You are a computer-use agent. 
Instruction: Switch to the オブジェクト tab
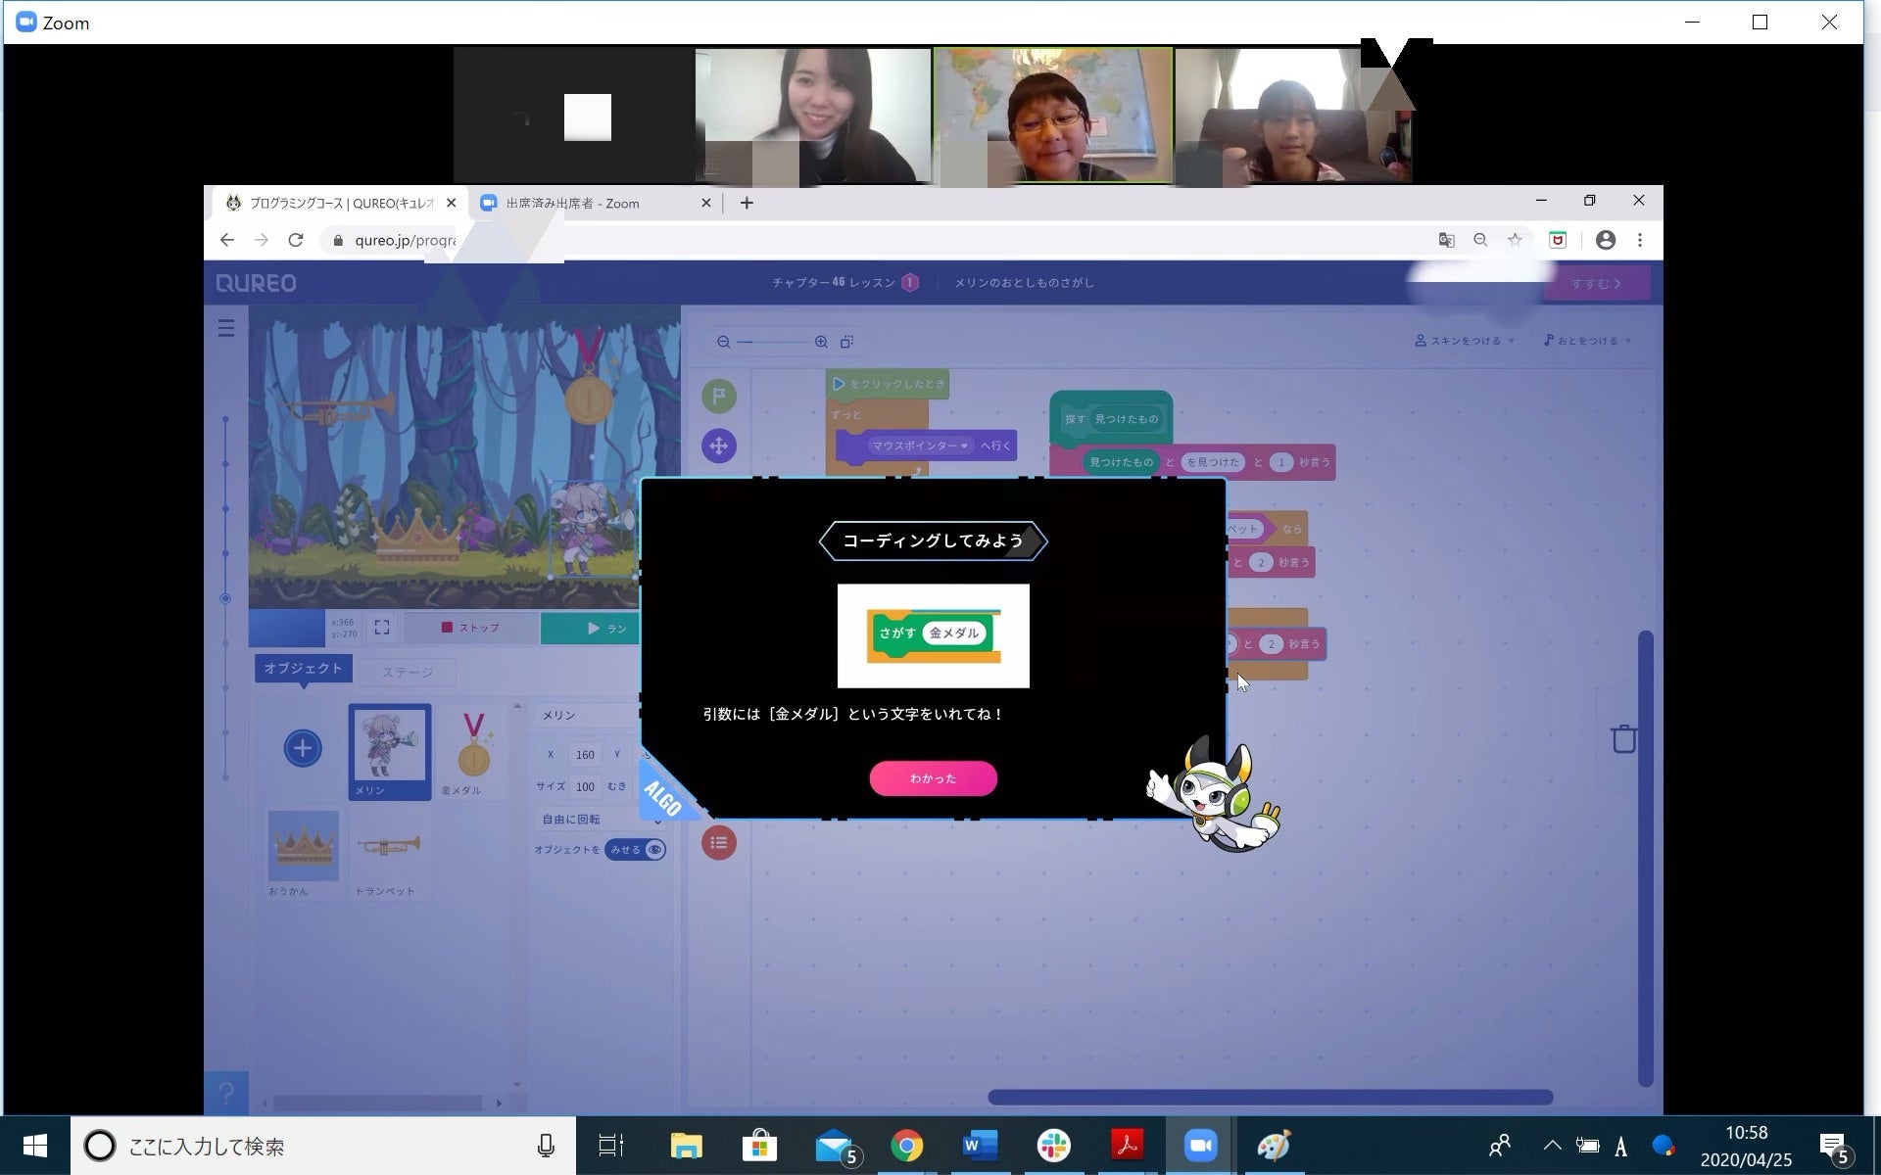pyautogui.click(x=304, y=669)
